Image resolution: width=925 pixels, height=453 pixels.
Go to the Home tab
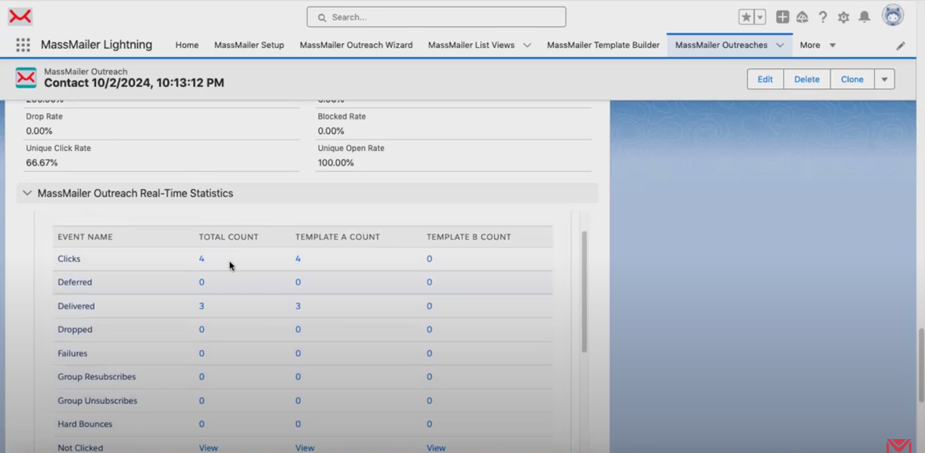click(187, 45)
